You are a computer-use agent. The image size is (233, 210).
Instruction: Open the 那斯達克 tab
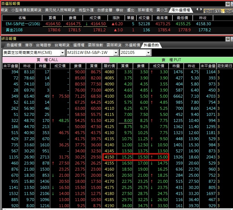coord(145,10)
